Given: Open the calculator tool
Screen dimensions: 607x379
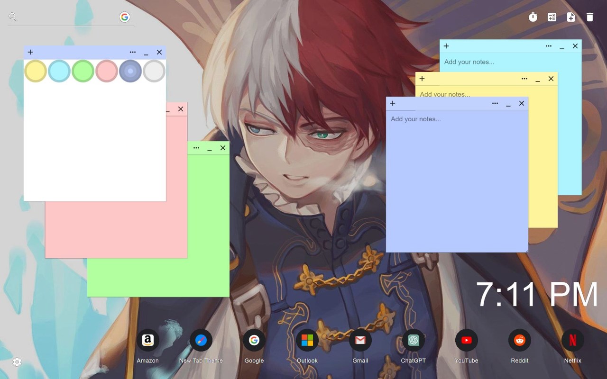Looking at the screenshot, I should tap(552, 17).
